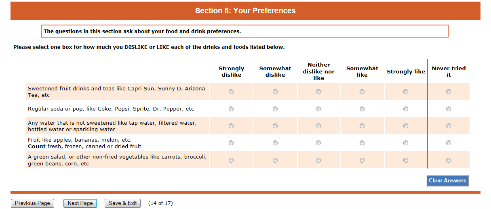Screen dimensions: 491x209
Task: Select Somewhat like for sweetened fruit drinks
Action: pos(362,92)
